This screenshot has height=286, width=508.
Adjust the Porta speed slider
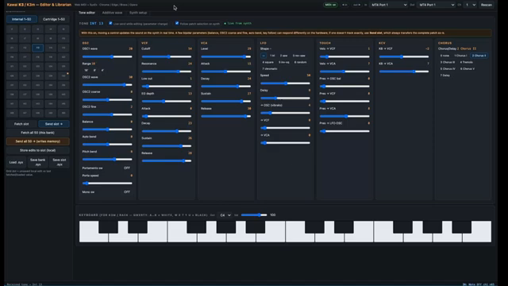click(x=107, y=184)
